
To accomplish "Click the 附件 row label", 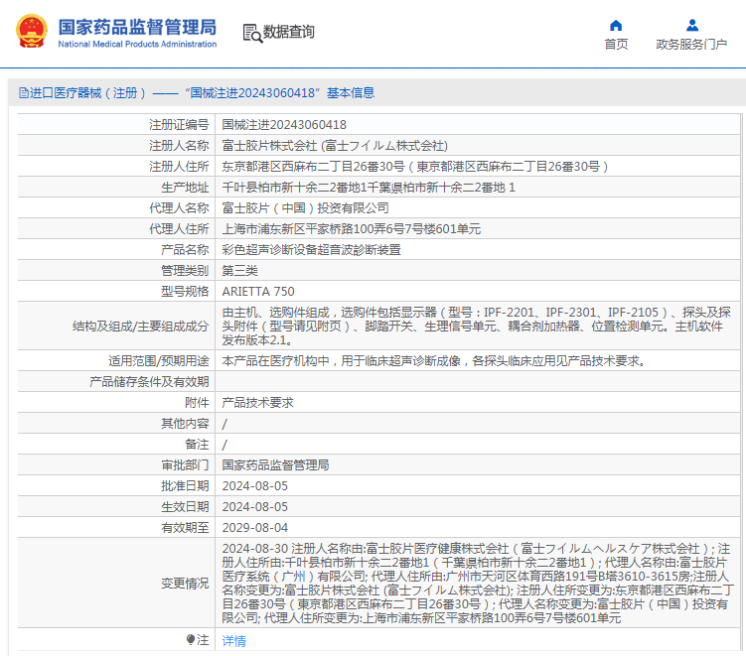I will (197, 403).
